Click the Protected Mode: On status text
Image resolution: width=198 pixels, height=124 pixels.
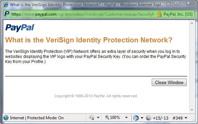[45, 118]
